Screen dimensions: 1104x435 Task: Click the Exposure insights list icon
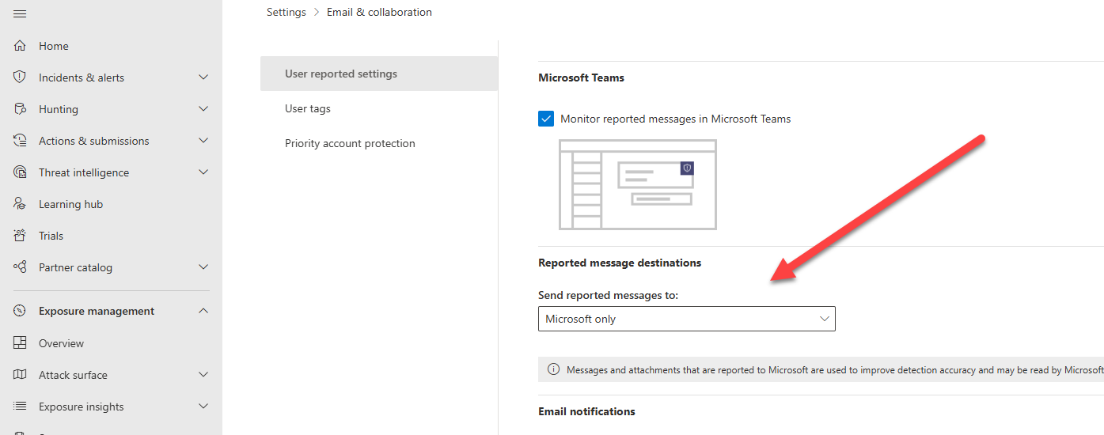20,407
